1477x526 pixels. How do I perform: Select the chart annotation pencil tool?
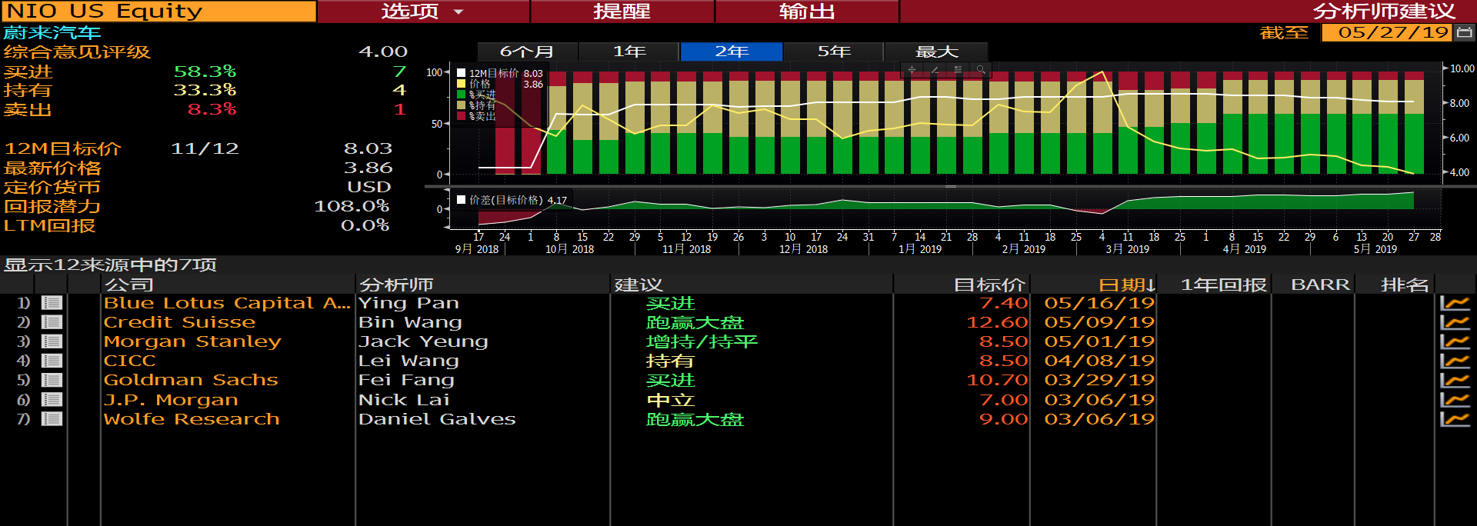(935, 70)
